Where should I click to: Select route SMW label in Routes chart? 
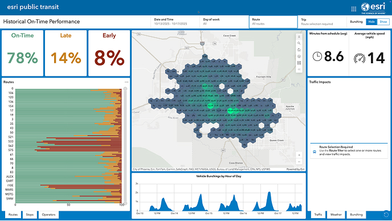click(x=10, y=199)
